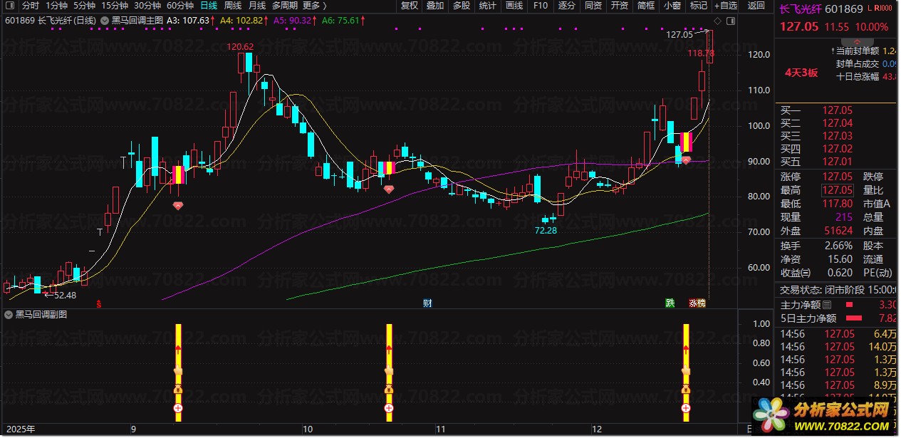Click the 涨榜 marker on timeline
The image size is (901, 438).
(x=697, y=303)
